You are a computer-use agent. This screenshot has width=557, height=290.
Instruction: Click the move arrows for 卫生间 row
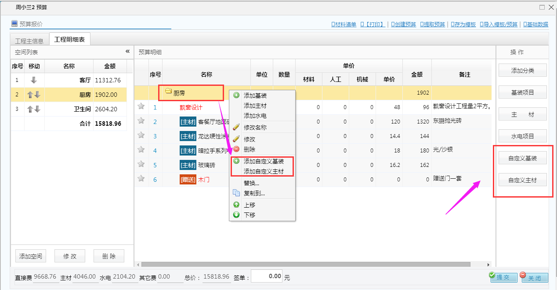click(x=34, y=109)
